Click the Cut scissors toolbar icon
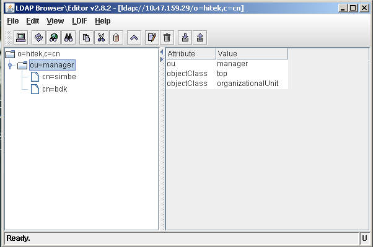Screen dimensions: 373x247 click(x=101, y=38)
